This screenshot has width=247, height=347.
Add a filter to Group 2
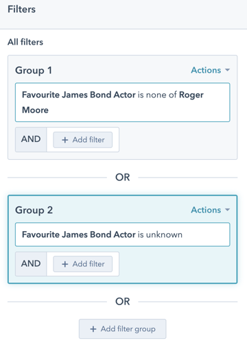pyautogui.click(x=83, y=264)
